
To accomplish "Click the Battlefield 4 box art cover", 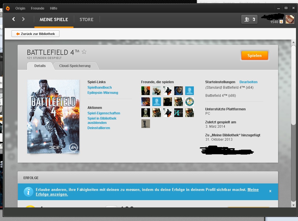I will tap(53, 116).
